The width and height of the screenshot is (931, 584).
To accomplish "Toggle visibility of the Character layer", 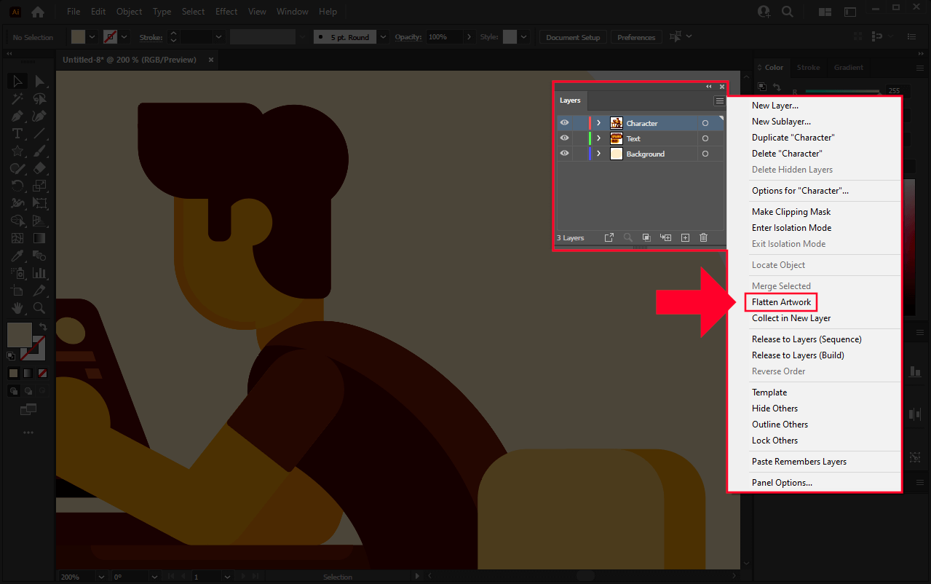I will 564,122.
